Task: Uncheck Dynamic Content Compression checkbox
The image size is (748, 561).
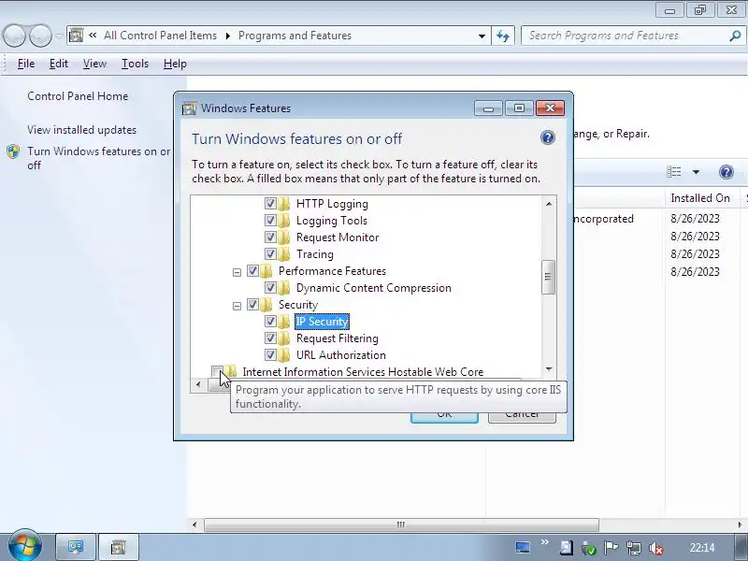Action: pyautogui.click(x=270, y=288)
